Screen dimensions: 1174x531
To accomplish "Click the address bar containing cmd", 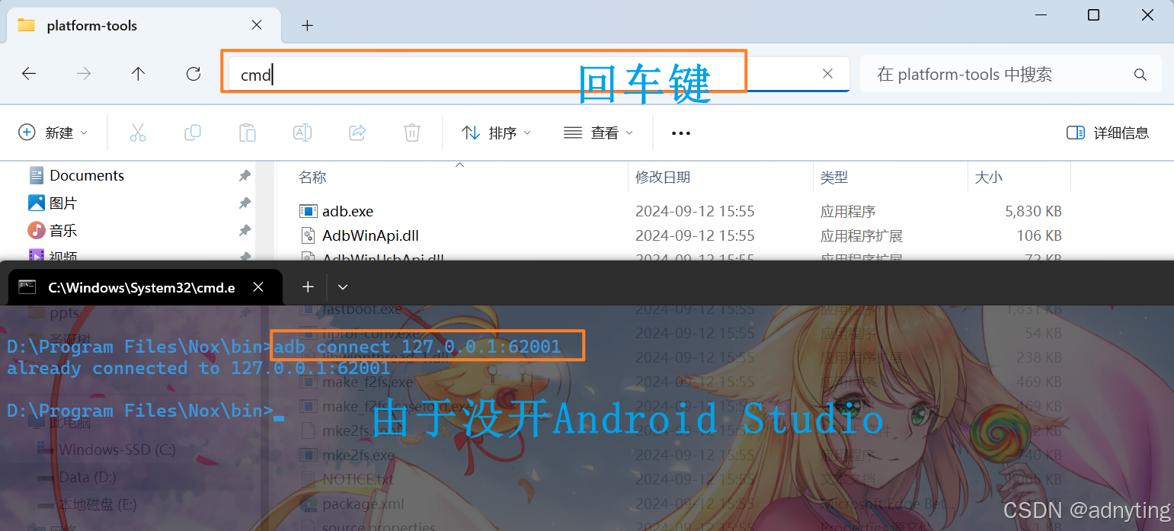I will click(539, 74).
